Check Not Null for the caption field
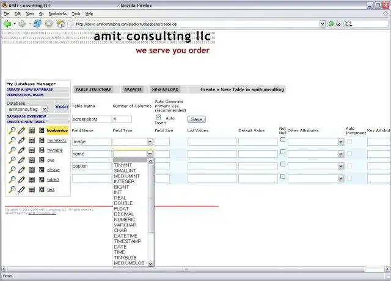The height and width of the screenshot is (281, 391). (283, 164)
